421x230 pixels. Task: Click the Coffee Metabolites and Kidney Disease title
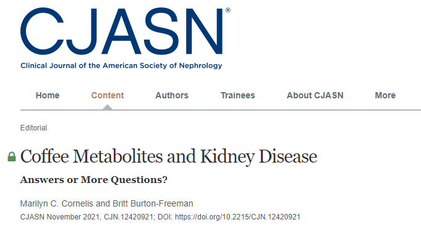click(x=169, y=156)
